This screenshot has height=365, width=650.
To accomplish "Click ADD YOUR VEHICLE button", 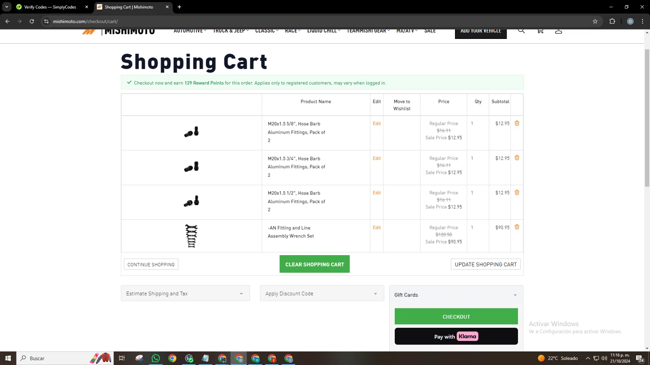I will point(481,33).
